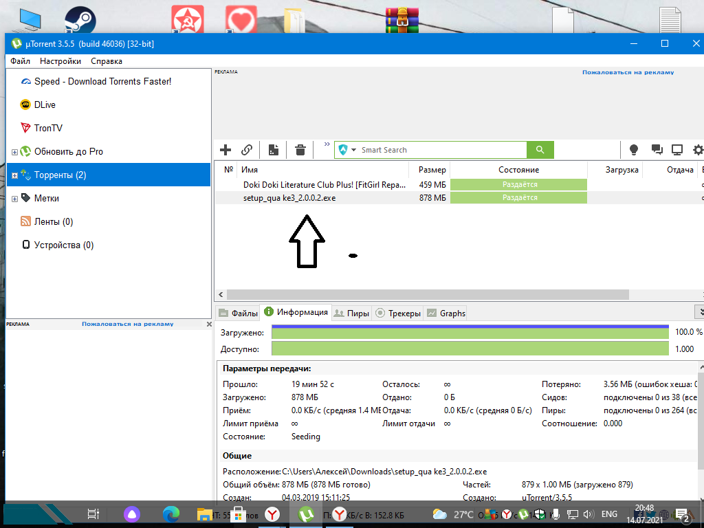This screenshot has width=704, height=528.
Task: Open the Справка menu
Action: (x=107, y=61)
